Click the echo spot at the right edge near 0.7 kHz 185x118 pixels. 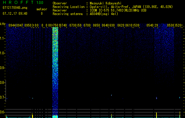pos(180,98)
